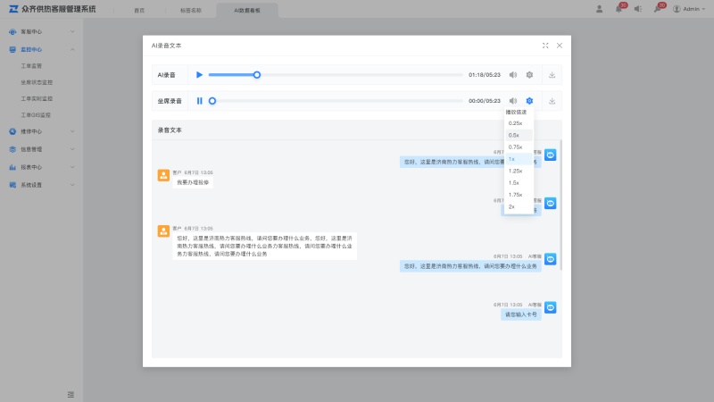
Task: Select 0.5x playback speed
Action: (515, 135)
